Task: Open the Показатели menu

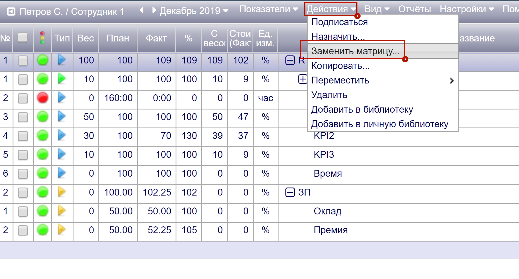Action: click(x=269, y=9)
